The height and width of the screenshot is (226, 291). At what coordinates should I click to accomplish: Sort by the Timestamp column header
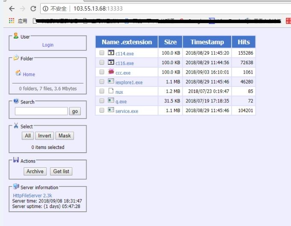[207, 42]
